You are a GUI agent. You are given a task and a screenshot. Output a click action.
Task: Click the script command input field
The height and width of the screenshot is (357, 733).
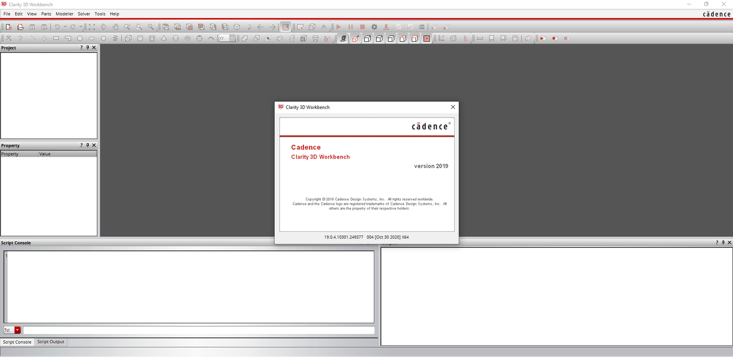(x=199, y=330)
